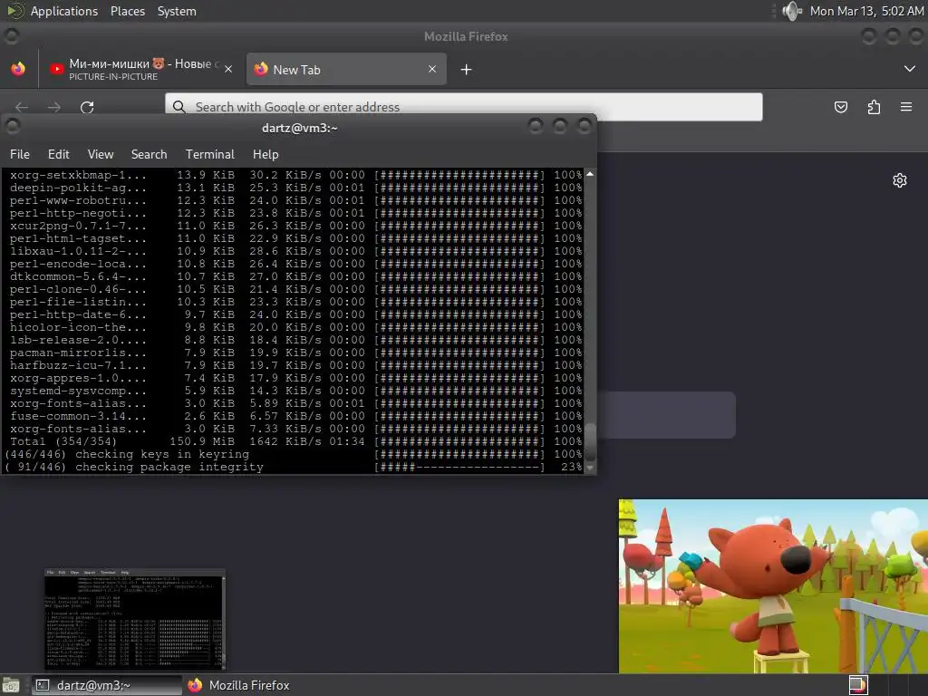The height and width of the screenshot is (696, 928).
Task: Click the checking package integrity line
Action: pyautogui.click(x=294, y=467)
